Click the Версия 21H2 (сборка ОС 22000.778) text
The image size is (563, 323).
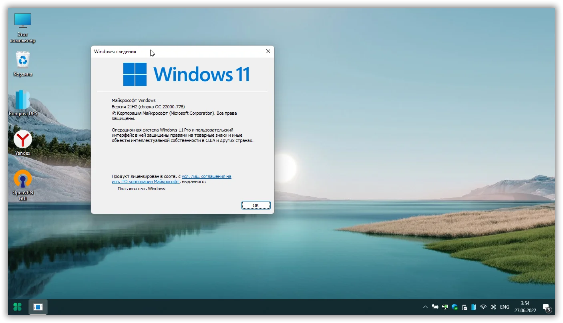(148, 107)
